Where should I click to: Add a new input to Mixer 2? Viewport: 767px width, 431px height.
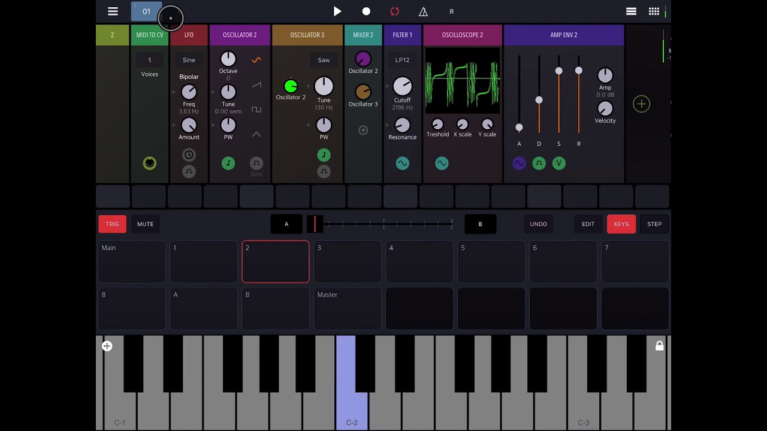(x=363, y=130)
